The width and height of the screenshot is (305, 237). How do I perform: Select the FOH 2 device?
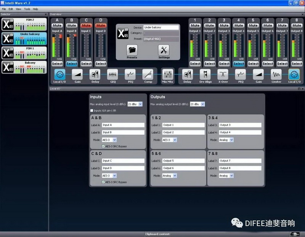pos(24,24)
